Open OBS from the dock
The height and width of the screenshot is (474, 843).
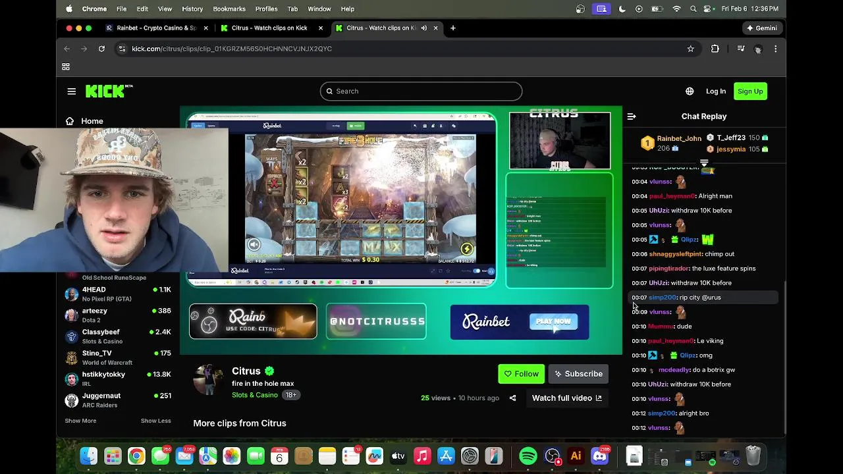pyautogui.click(x=553, y=456)
